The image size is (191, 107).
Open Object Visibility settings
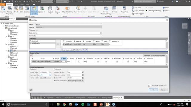[x=67, y=10]
